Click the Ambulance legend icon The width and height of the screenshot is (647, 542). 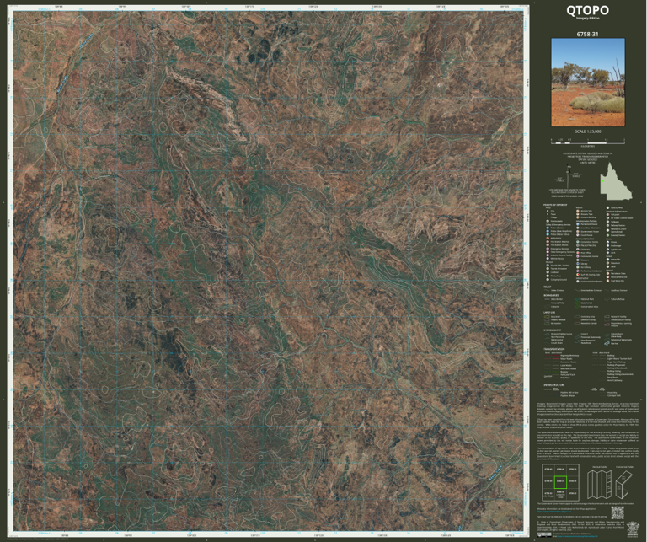[x=548, y=239]
